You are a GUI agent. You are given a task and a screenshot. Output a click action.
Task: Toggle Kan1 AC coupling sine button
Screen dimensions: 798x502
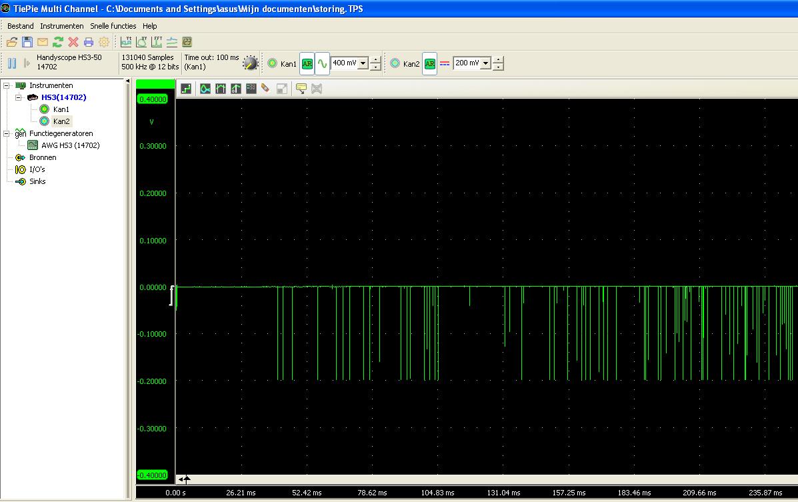pos(322,63)
